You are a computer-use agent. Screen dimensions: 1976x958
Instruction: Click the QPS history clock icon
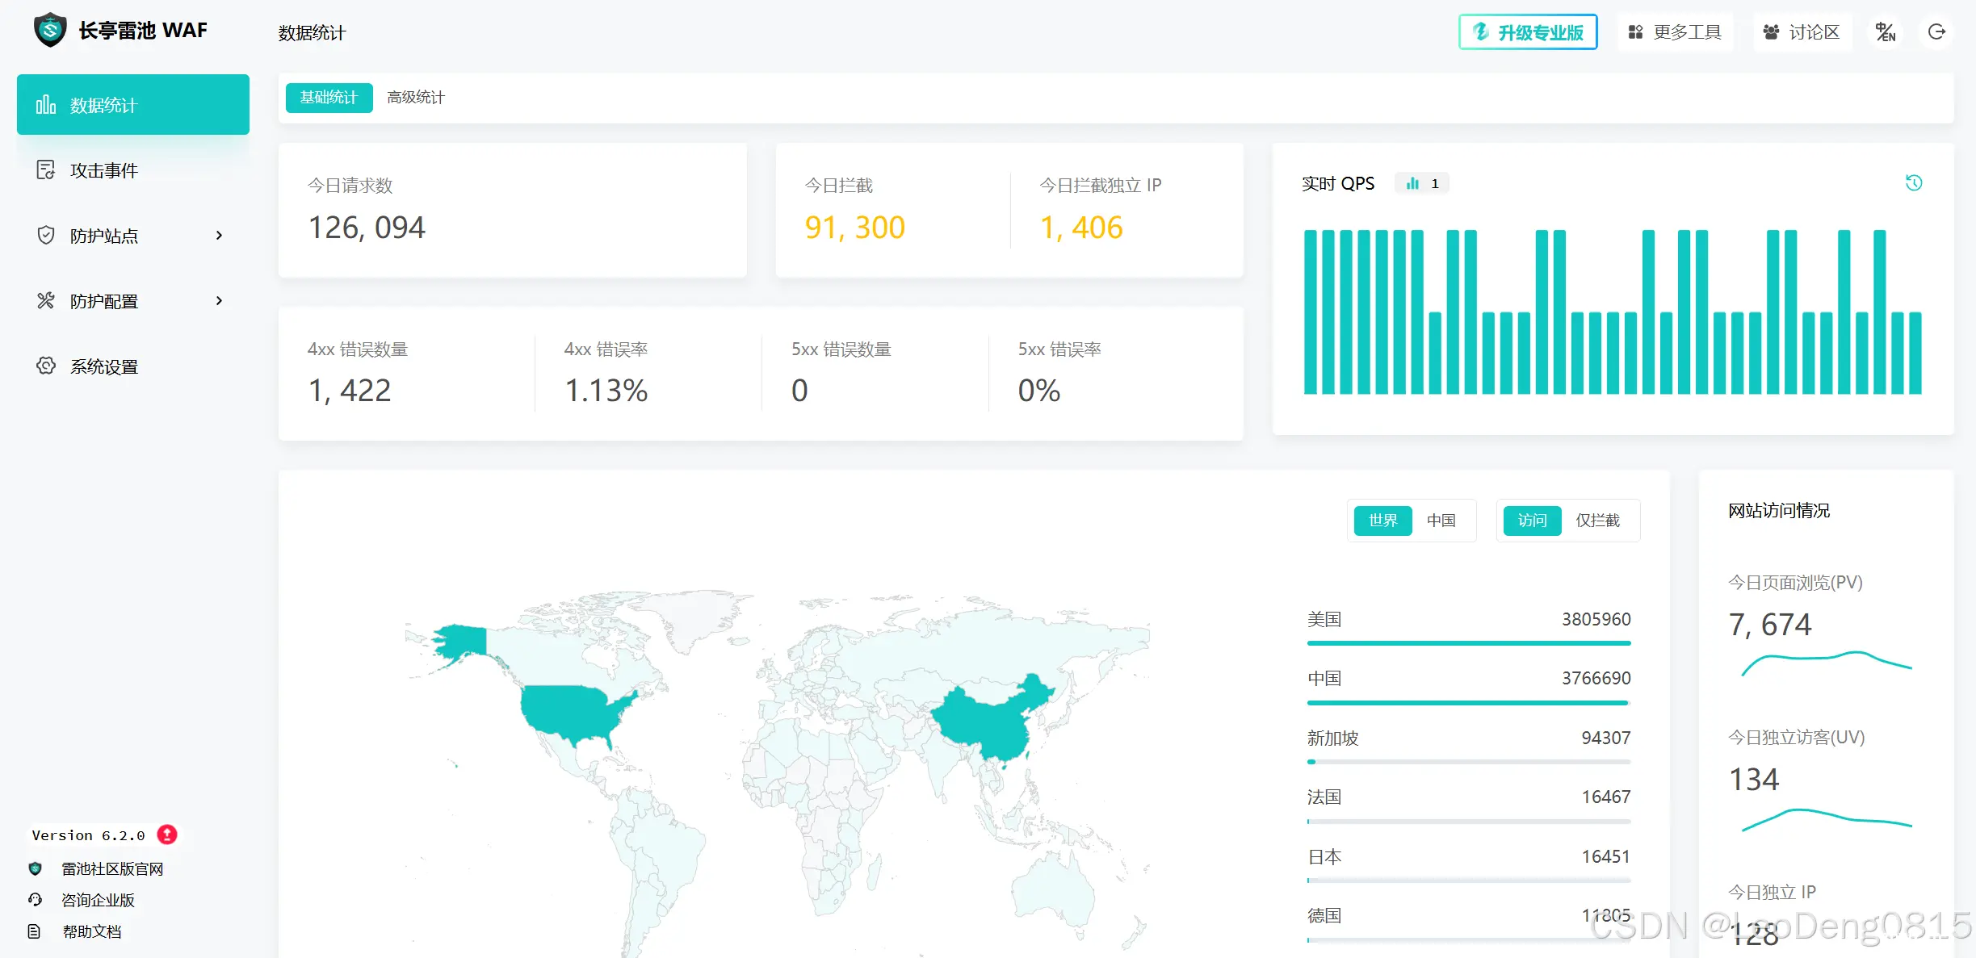click(1914, 183)
